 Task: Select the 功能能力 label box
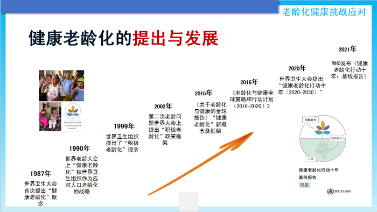(x=310, y=120)
